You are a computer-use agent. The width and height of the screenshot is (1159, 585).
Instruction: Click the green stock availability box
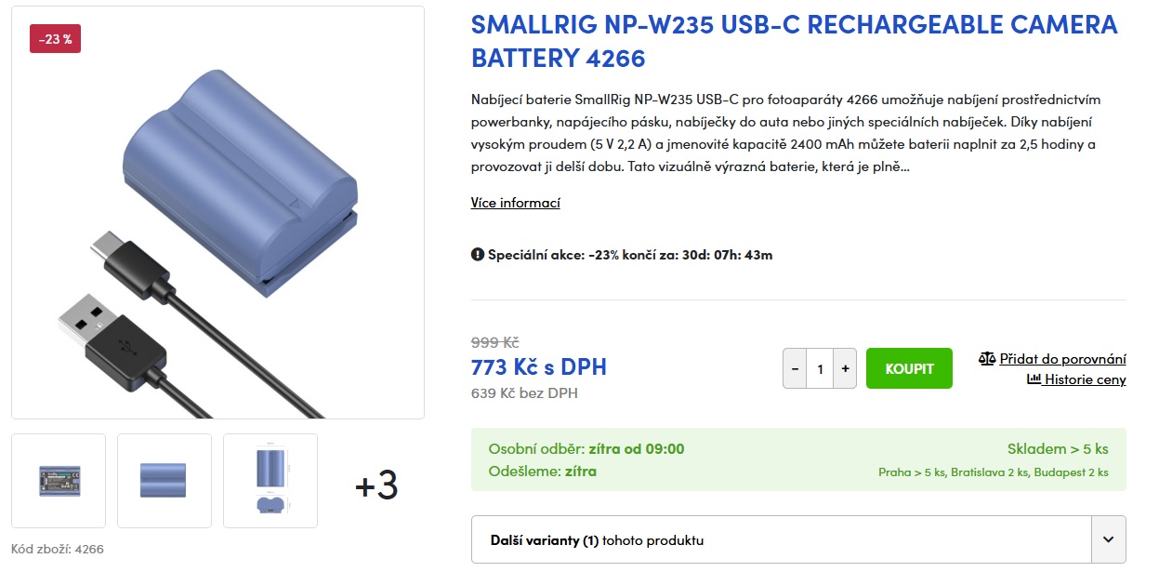(x=798, y=459)
